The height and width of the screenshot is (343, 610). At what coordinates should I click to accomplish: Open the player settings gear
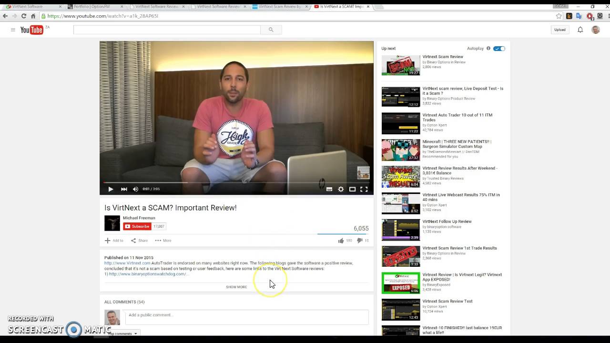point(341,189)
